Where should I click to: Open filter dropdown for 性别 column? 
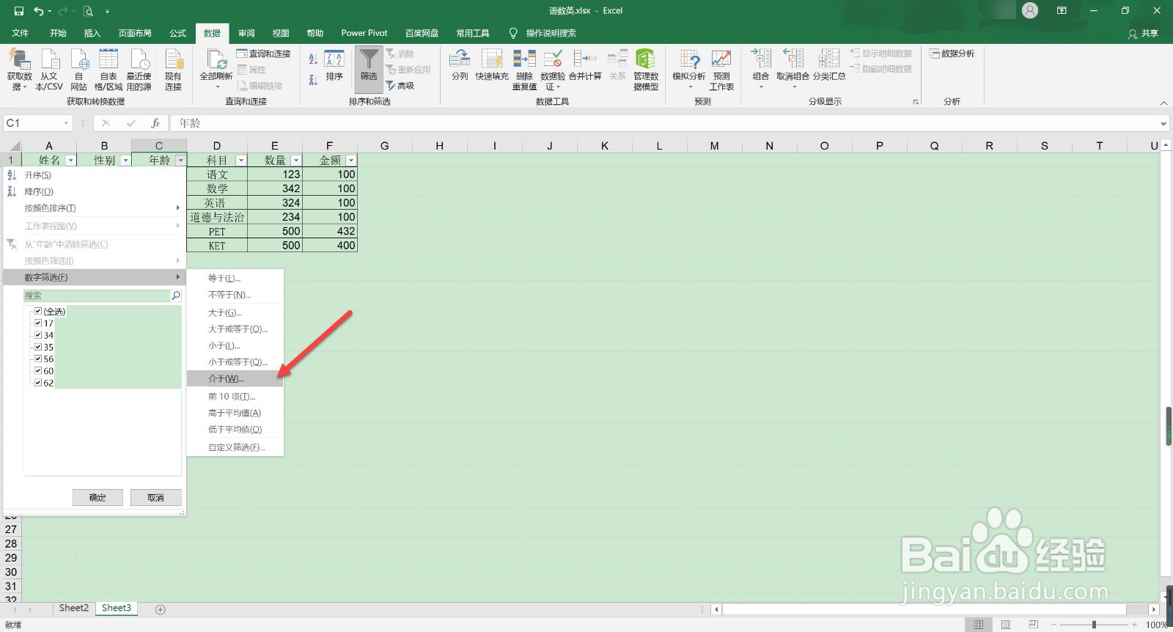(x=125, y=160)
